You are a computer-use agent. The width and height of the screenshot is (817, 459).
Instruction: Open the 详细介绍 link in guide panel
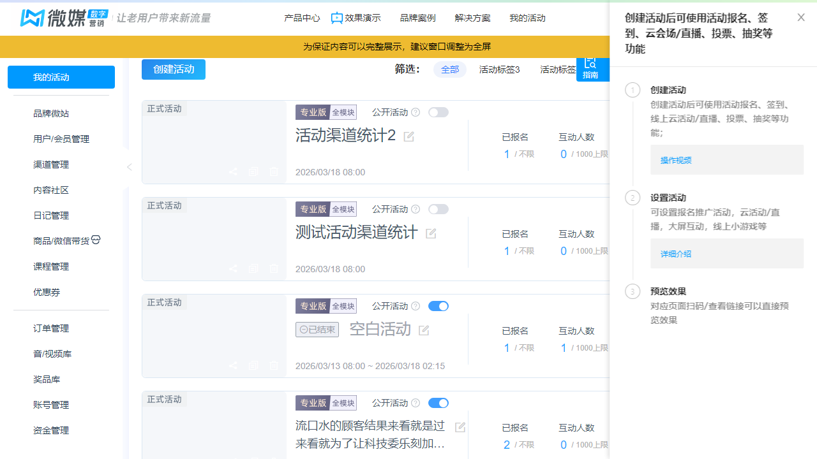(675, 253)
